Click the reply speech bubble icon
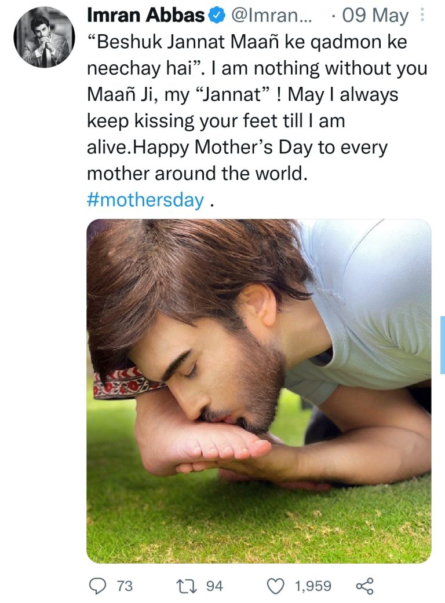Screen dimensions: 445x603 tap(98, 585)
